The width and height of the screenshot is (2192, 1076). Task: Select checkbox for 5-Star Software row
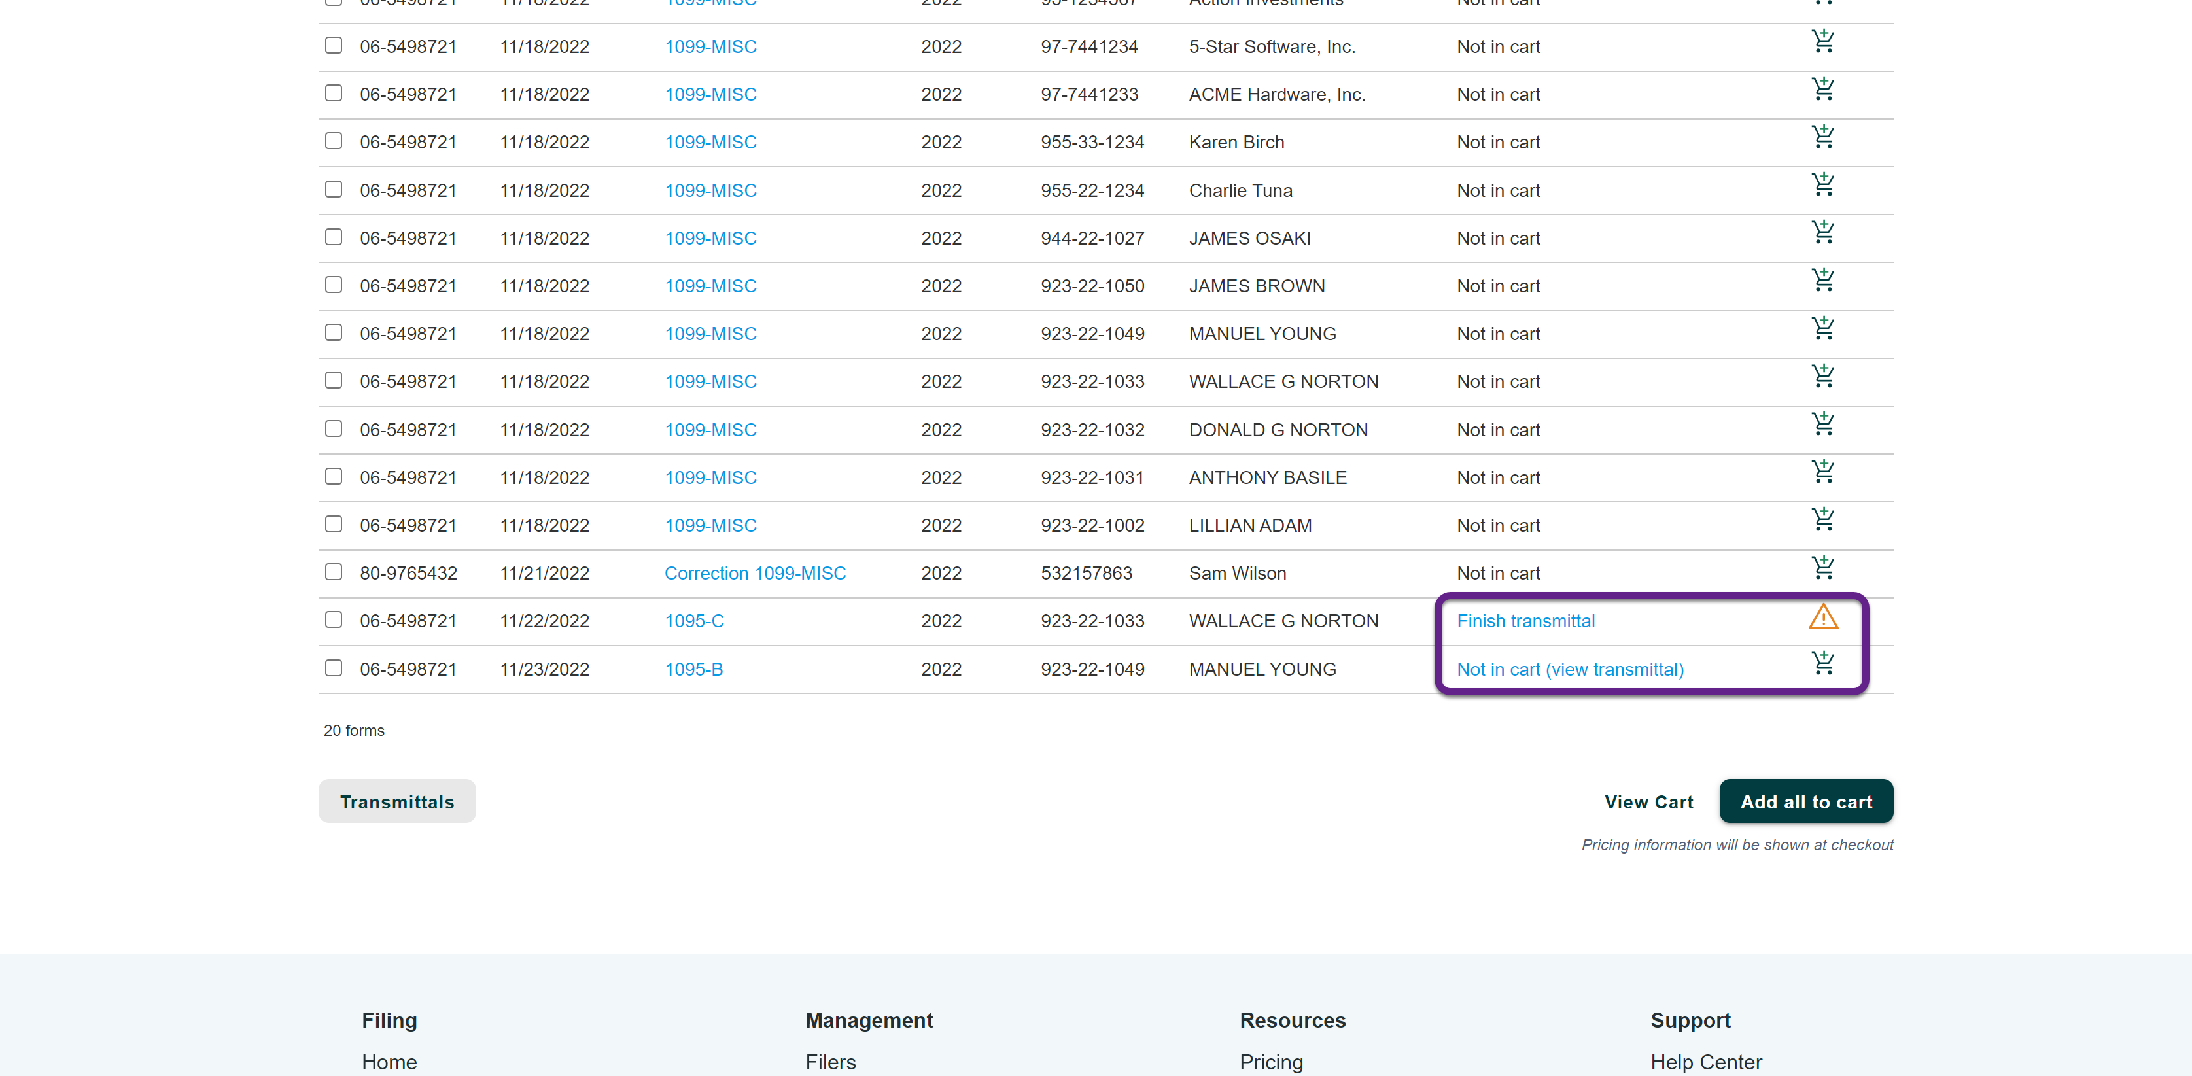coord(334,45)
